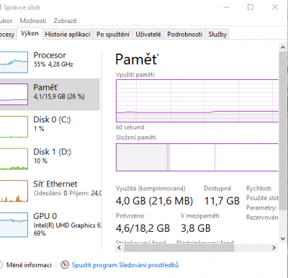This screenshot has width=288, height=278.
Task: Switch to the Služby tab
Action: point(217,35)
